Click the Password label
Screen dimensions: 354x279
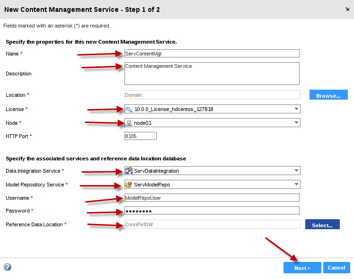pyautogui.click(x=18, y=211)
